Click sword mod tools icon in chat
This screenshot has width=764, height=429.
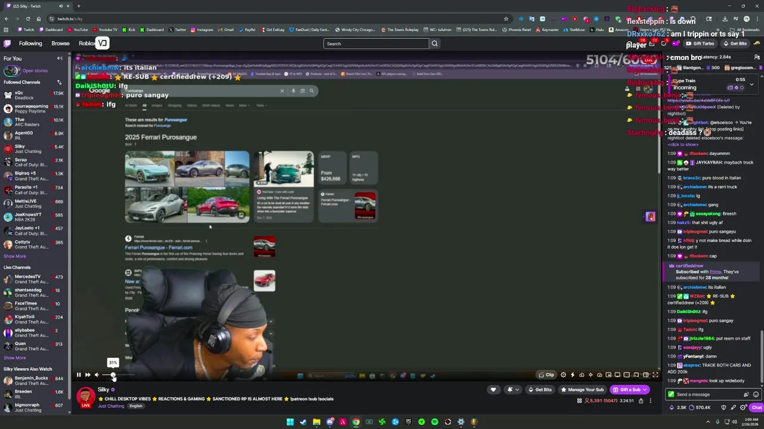coord(734,408)
